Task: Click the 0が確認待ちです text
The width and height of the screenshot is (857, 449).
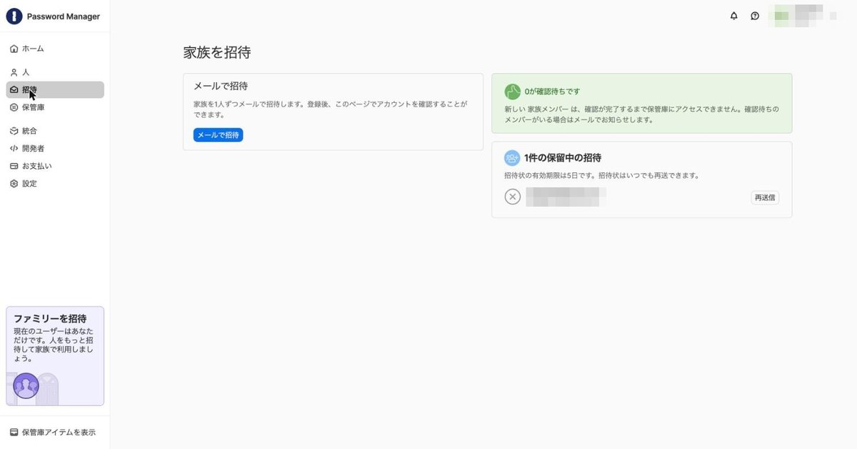Action: click(x=552, y=92)
